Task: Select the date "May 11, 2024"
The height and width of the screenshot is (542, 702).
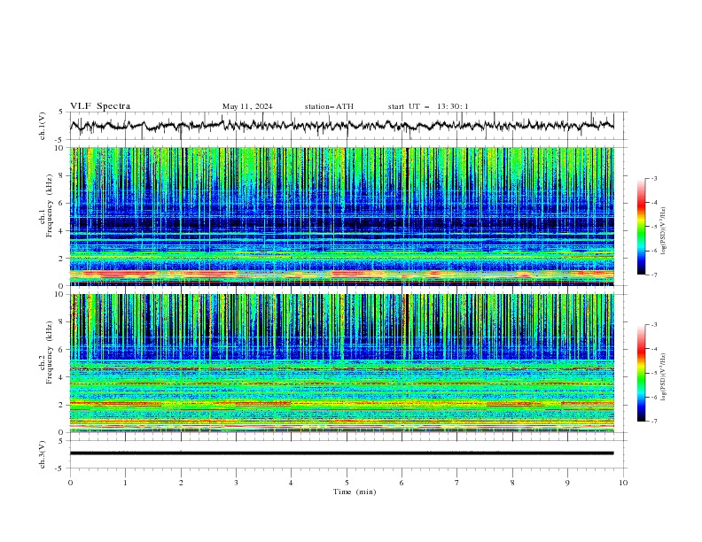Action: point(247,106)
